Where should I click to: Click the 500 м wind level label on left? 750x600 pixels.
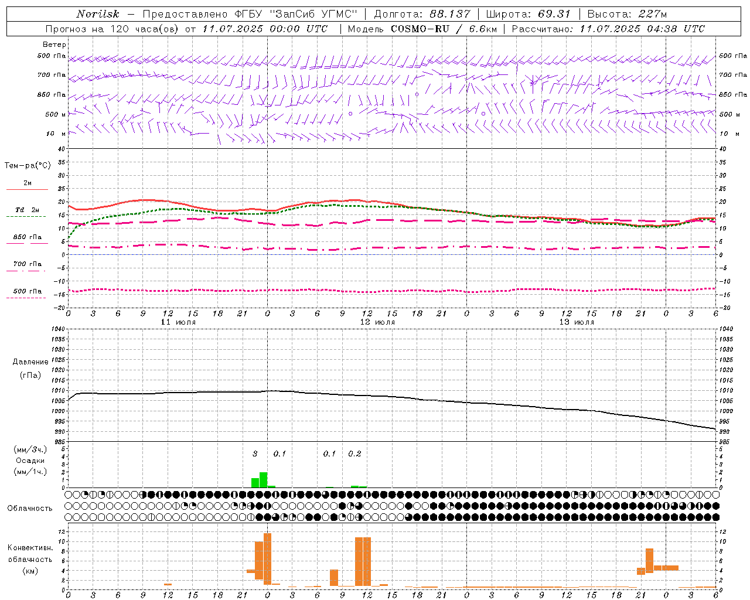[x=56, y=114]
